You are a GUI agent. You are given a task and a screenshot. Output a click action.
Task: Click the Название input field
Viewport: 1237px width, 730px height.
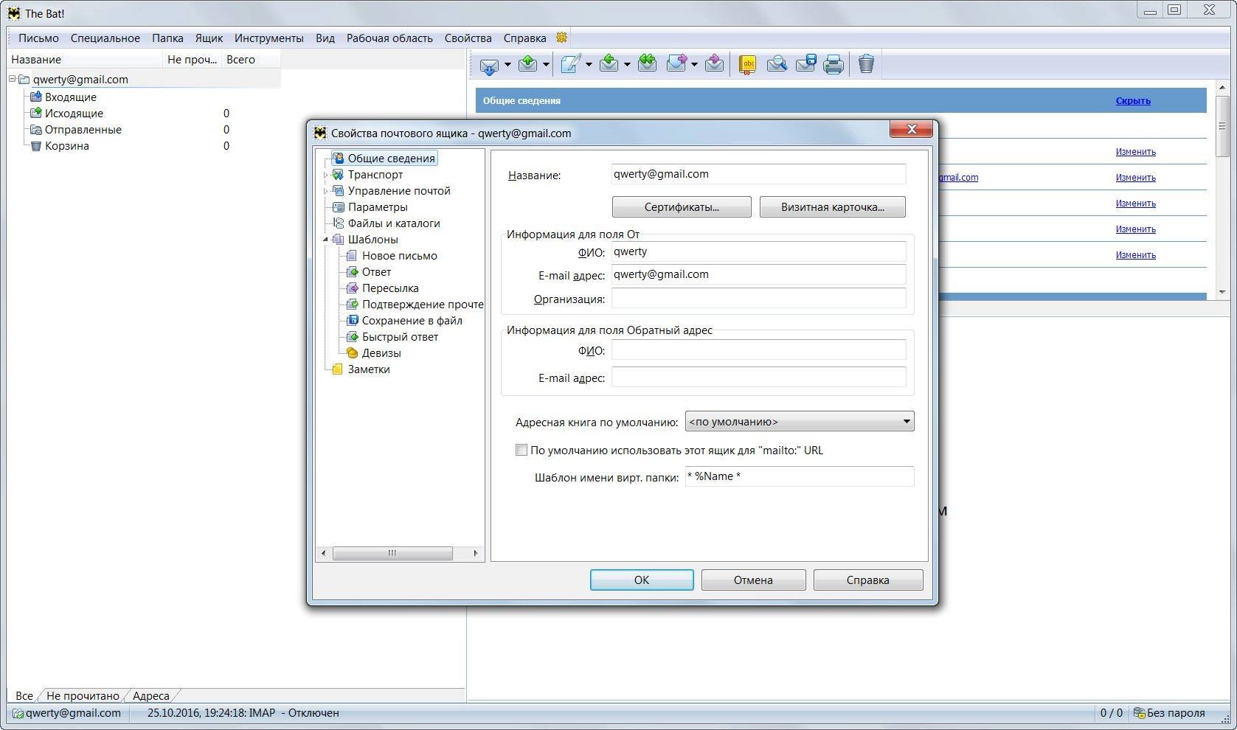point(758,175)
